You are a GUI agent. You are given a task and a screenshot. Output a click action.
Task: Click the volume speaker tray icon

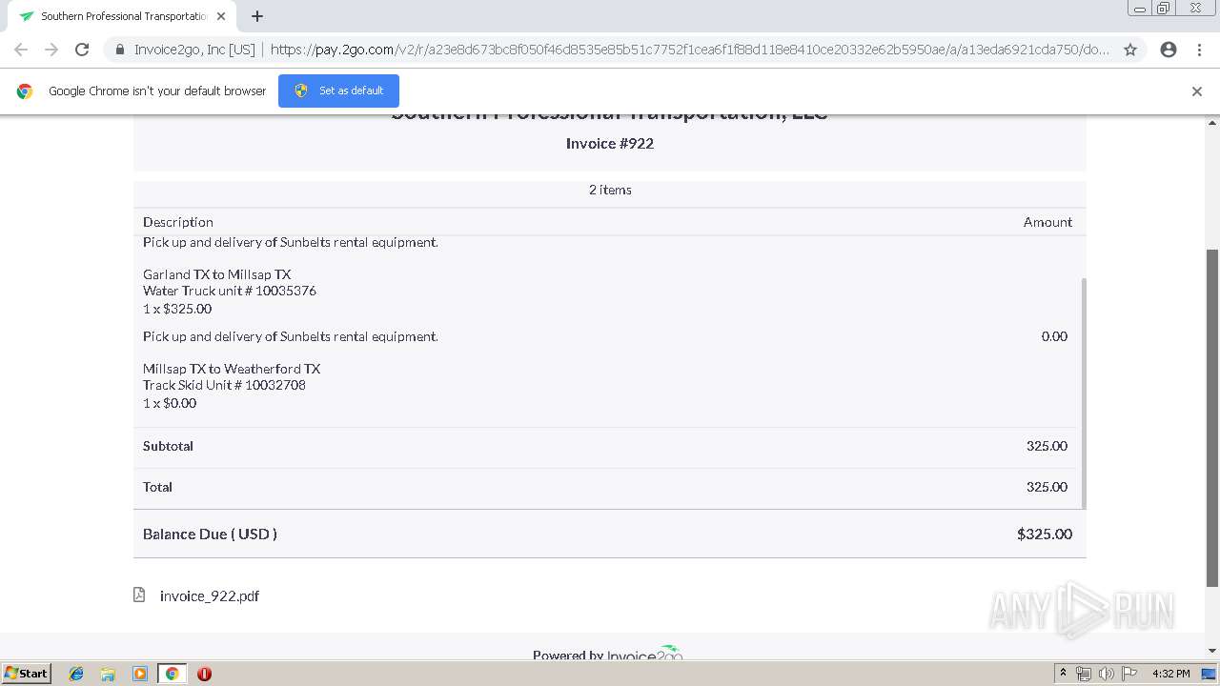click(1106, 674)
